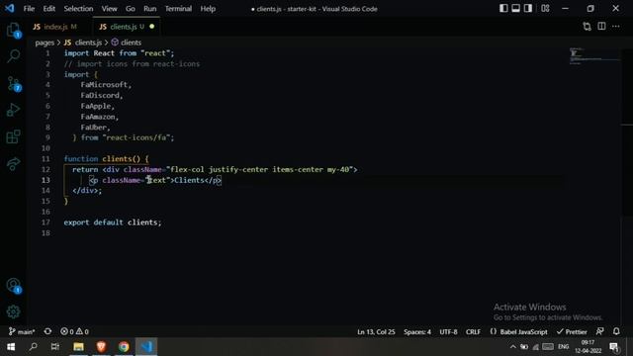Open the editor More Actions ellipsis
633x356 pixels.
pyautogui.click(x=615, y=27)
